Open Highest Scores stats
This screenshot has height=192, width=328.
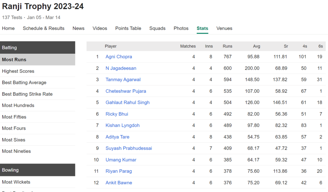pyautogui.click(x=38, y=71)
